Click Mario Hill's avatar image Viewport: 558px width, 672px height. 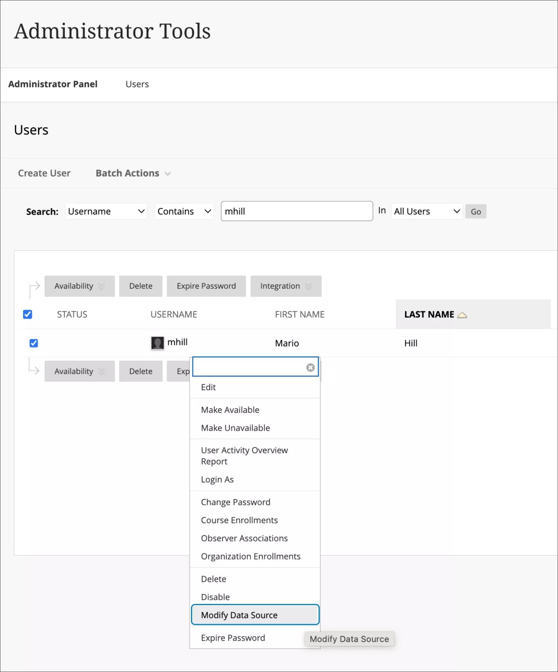tap(157, 343)
